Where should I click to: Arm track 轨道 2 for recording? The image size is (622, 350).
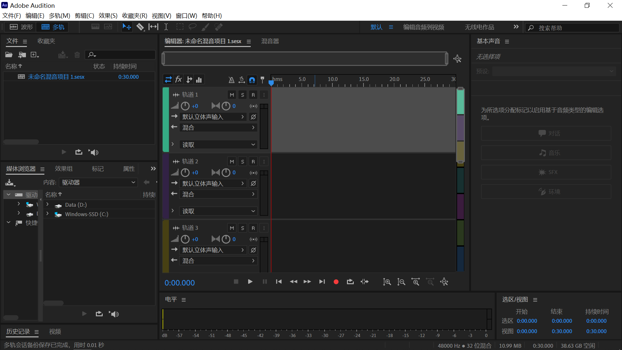[253, 162]
